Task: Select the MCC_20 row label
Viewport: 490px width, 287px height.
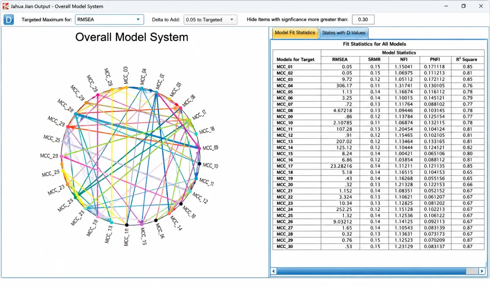Action: (285, 185)
